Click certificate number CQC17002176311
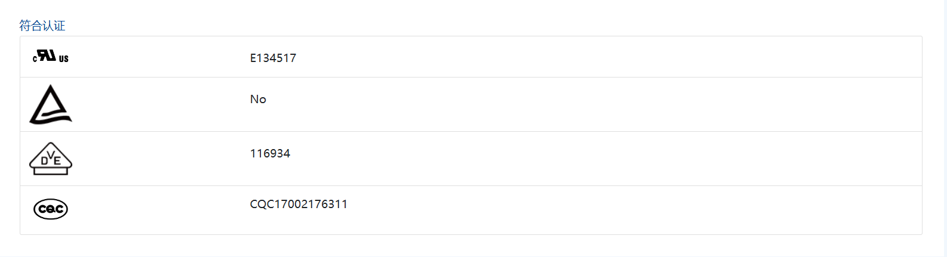947x257 pixels. click(x=299, y=204)
